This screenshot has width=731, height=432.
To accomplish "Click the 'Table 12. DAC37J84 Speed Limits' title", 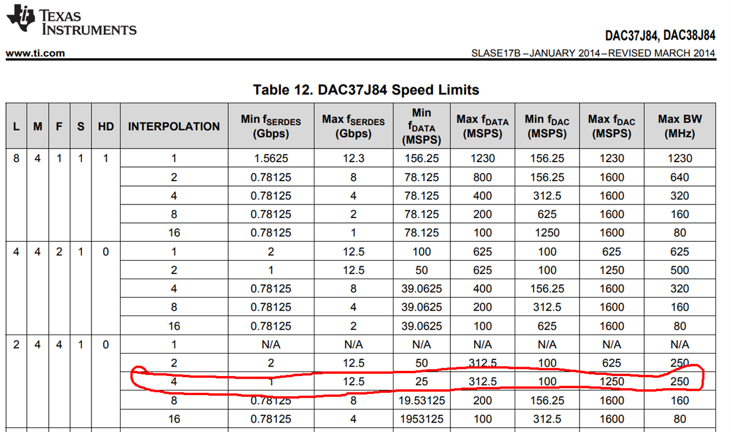I will tap(366, 90).
